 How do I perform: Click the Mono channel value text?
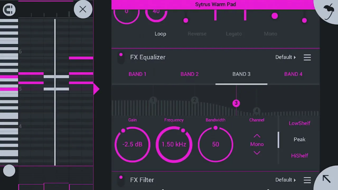click(257, 144)
